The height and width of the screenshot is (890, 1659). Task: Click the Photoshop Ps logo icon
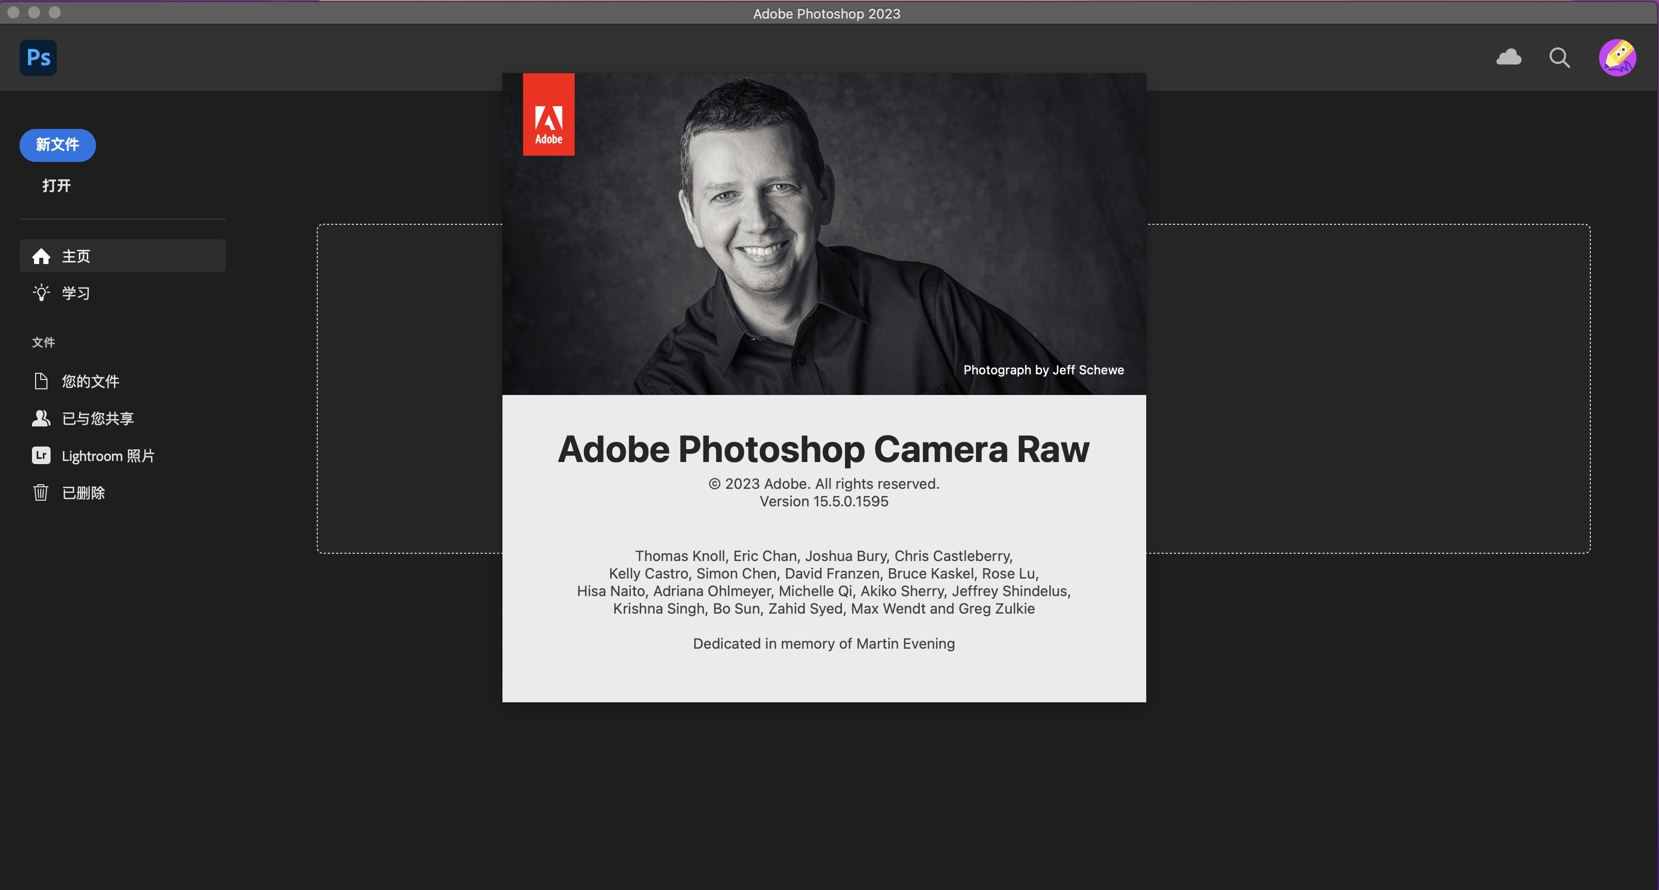tap(38, 58)
